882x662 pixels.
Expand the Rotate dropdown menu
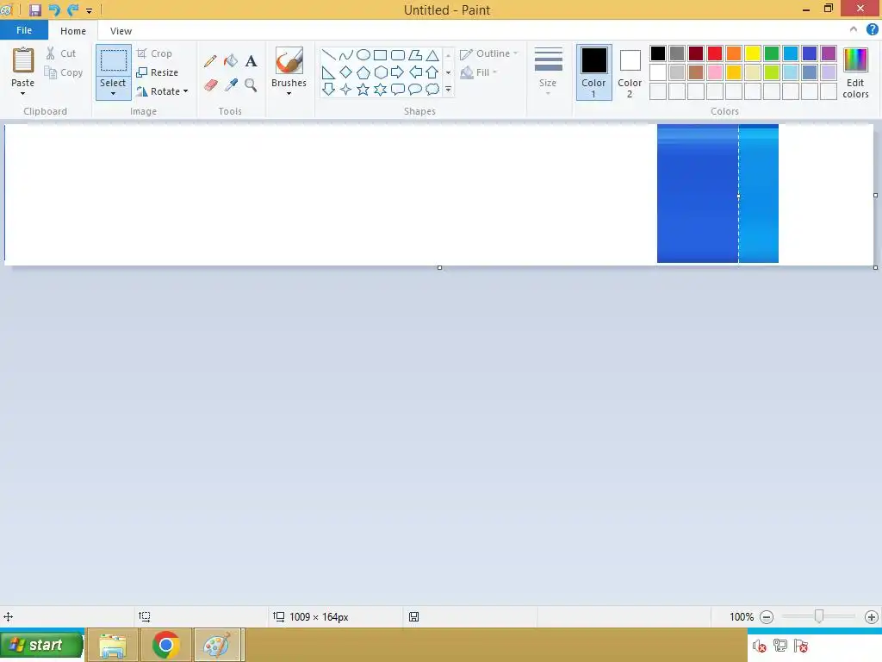pos(186,91)
